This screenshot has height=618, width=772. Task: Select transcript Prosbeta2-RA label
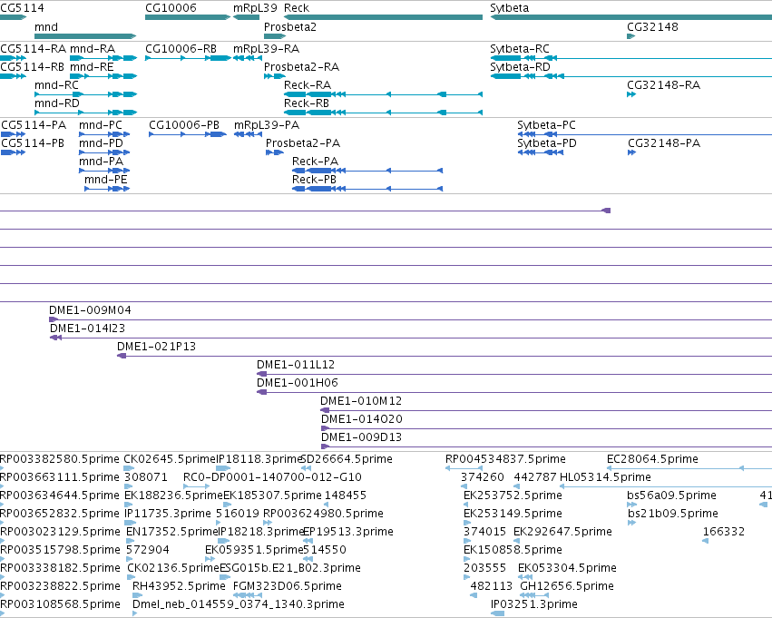pos(302,67)
